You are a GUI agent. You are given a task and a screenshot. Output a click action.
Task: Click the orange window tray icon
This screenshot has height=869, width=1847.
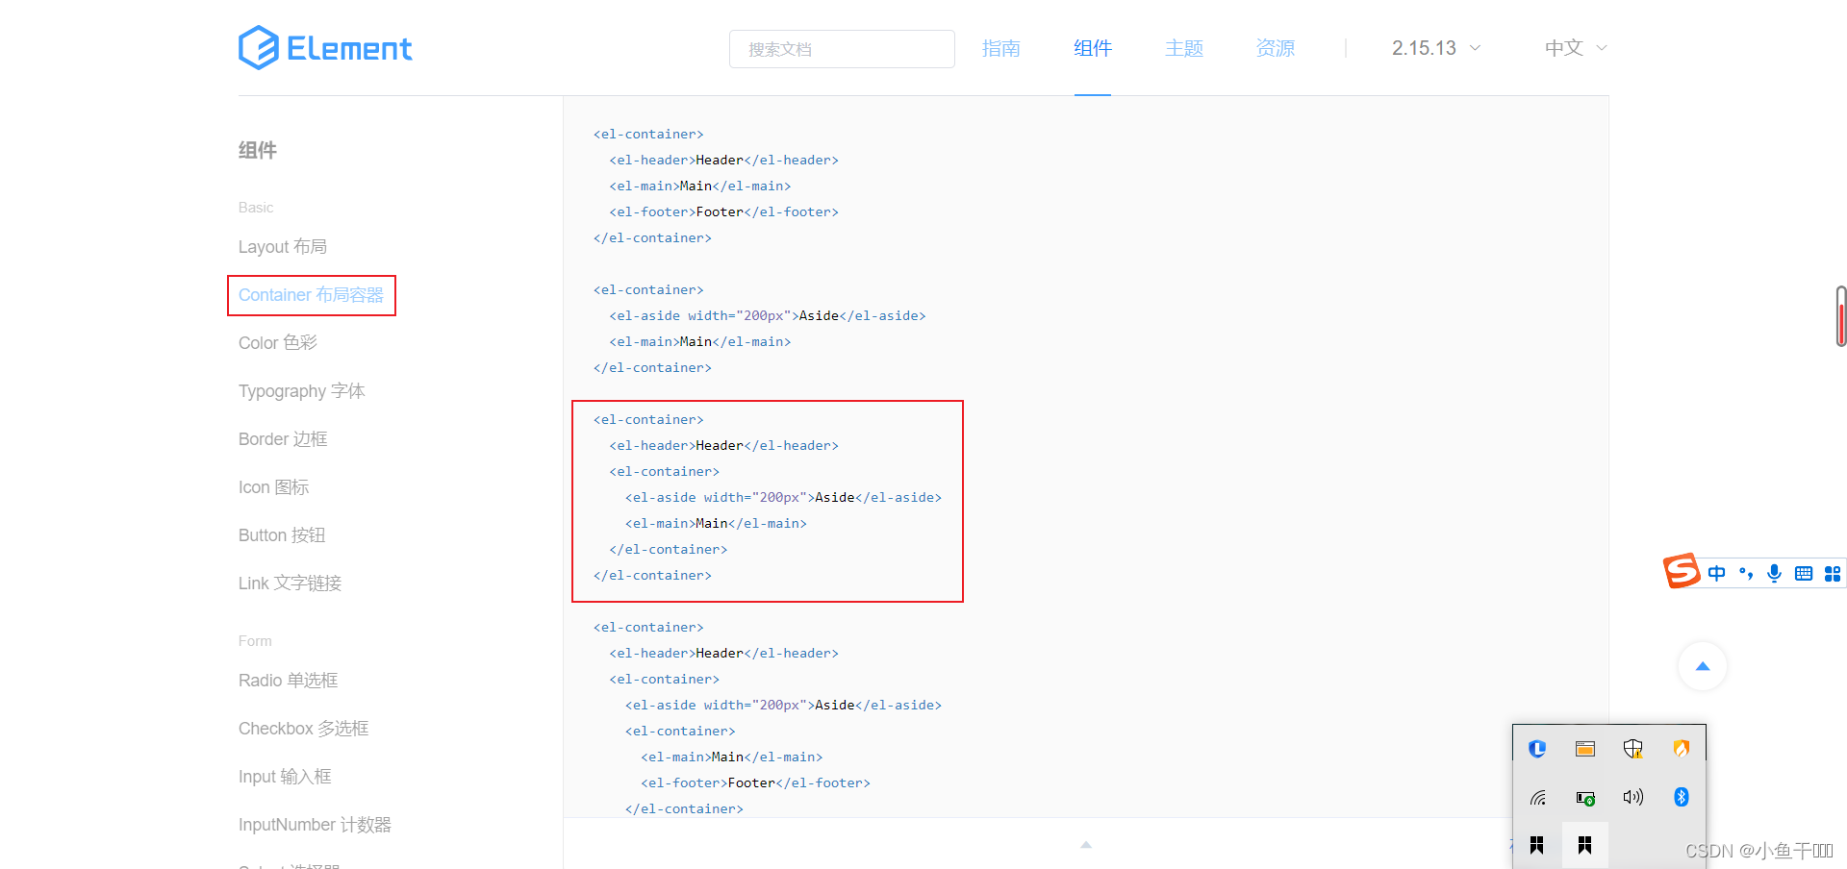[x=1585, y=749]
